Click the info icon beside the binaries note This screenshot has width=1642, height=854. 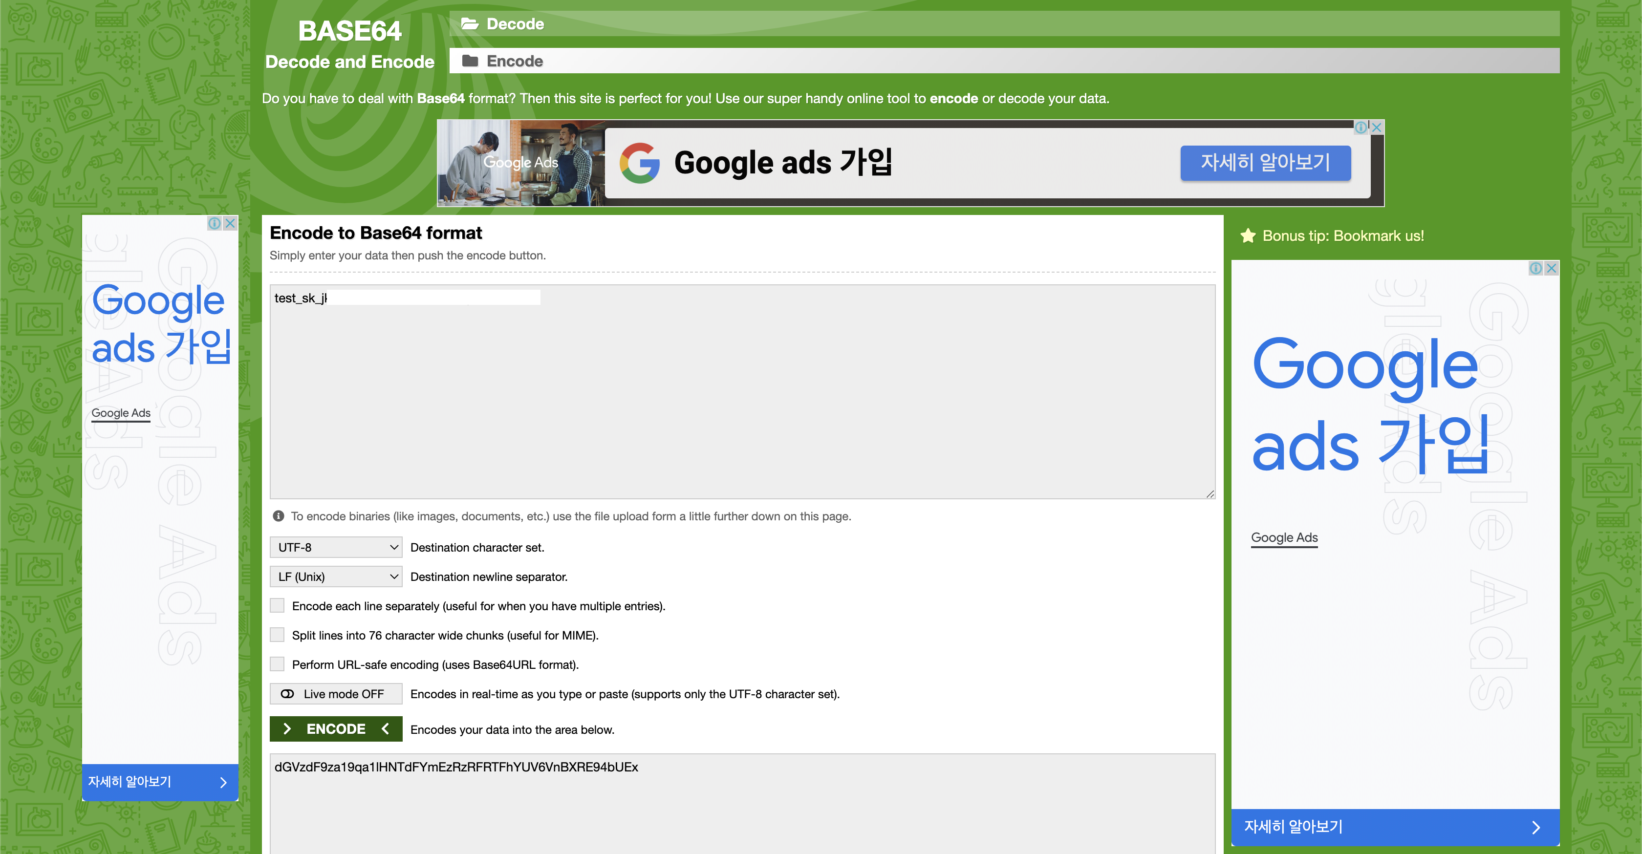[x=279, y=516]
